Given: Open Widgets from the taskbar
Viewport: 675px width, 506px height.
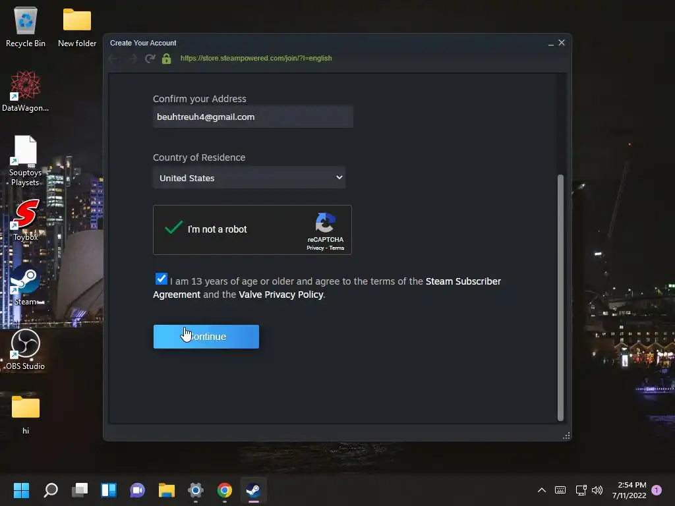Looking at the screenshot, I should pos(109,490).
